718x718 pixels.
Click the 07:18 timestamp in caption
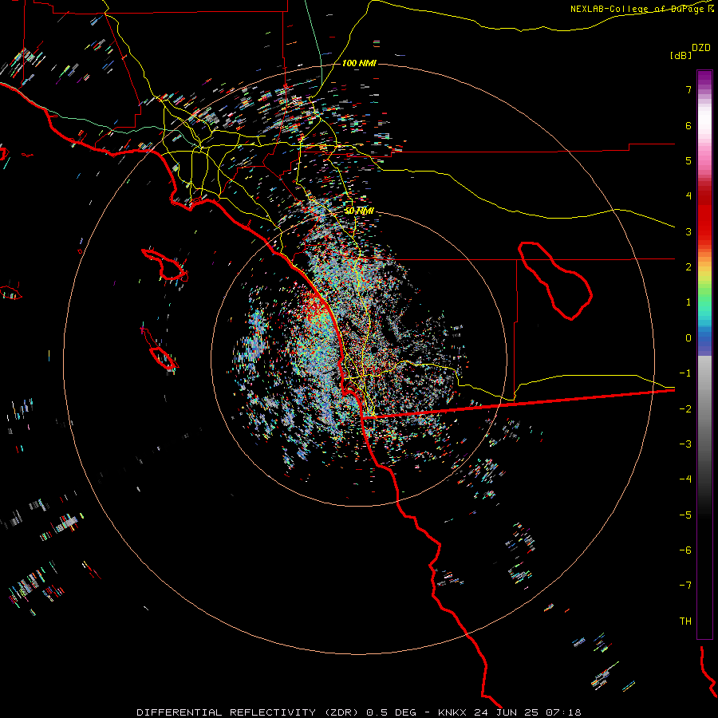pos(563,712)
